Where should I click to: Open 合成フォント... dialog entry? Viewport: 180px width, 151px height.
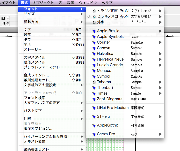click(52, 75)
